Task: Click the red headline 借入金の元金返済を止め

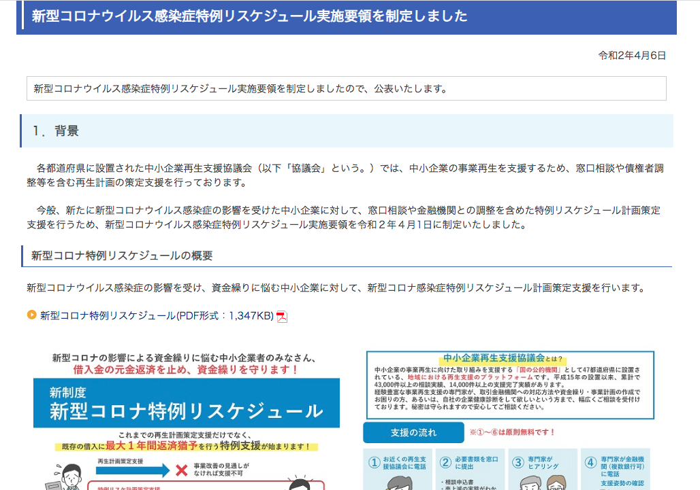Action: coord(185,370)
